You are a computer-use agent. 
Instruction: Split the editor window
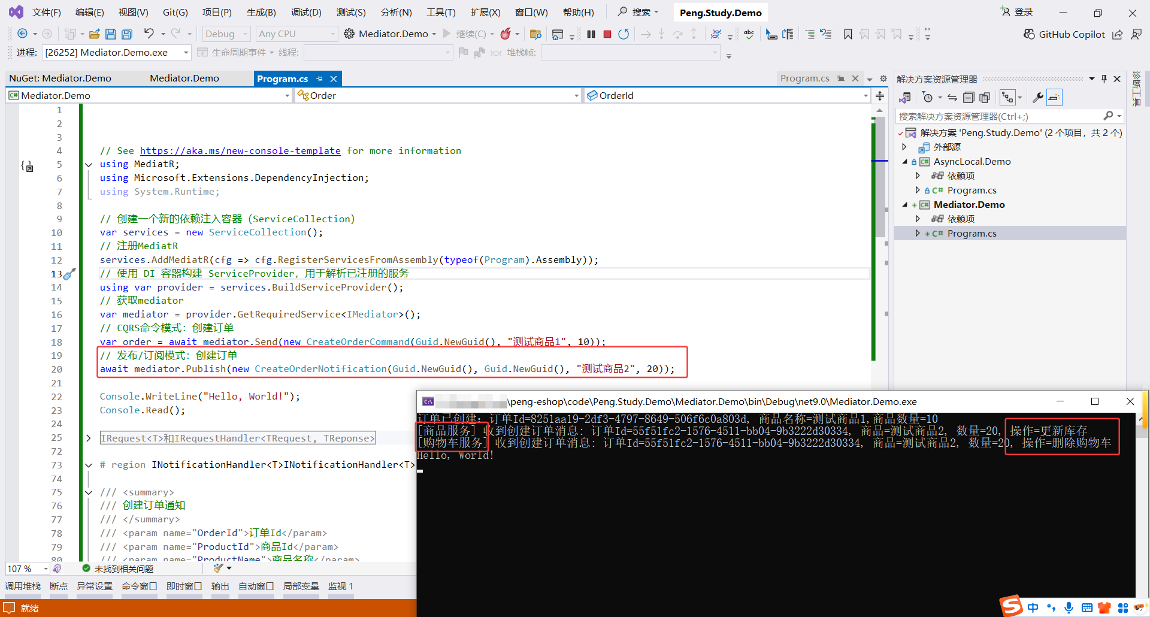pos(880,96)
